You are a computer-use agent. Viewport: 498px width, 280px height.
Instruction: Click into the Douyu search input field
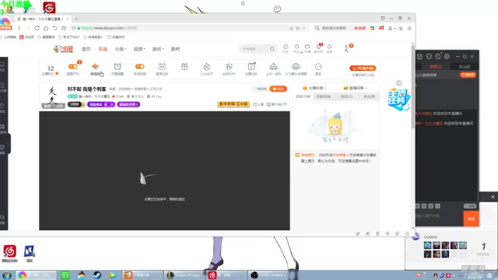254,49
